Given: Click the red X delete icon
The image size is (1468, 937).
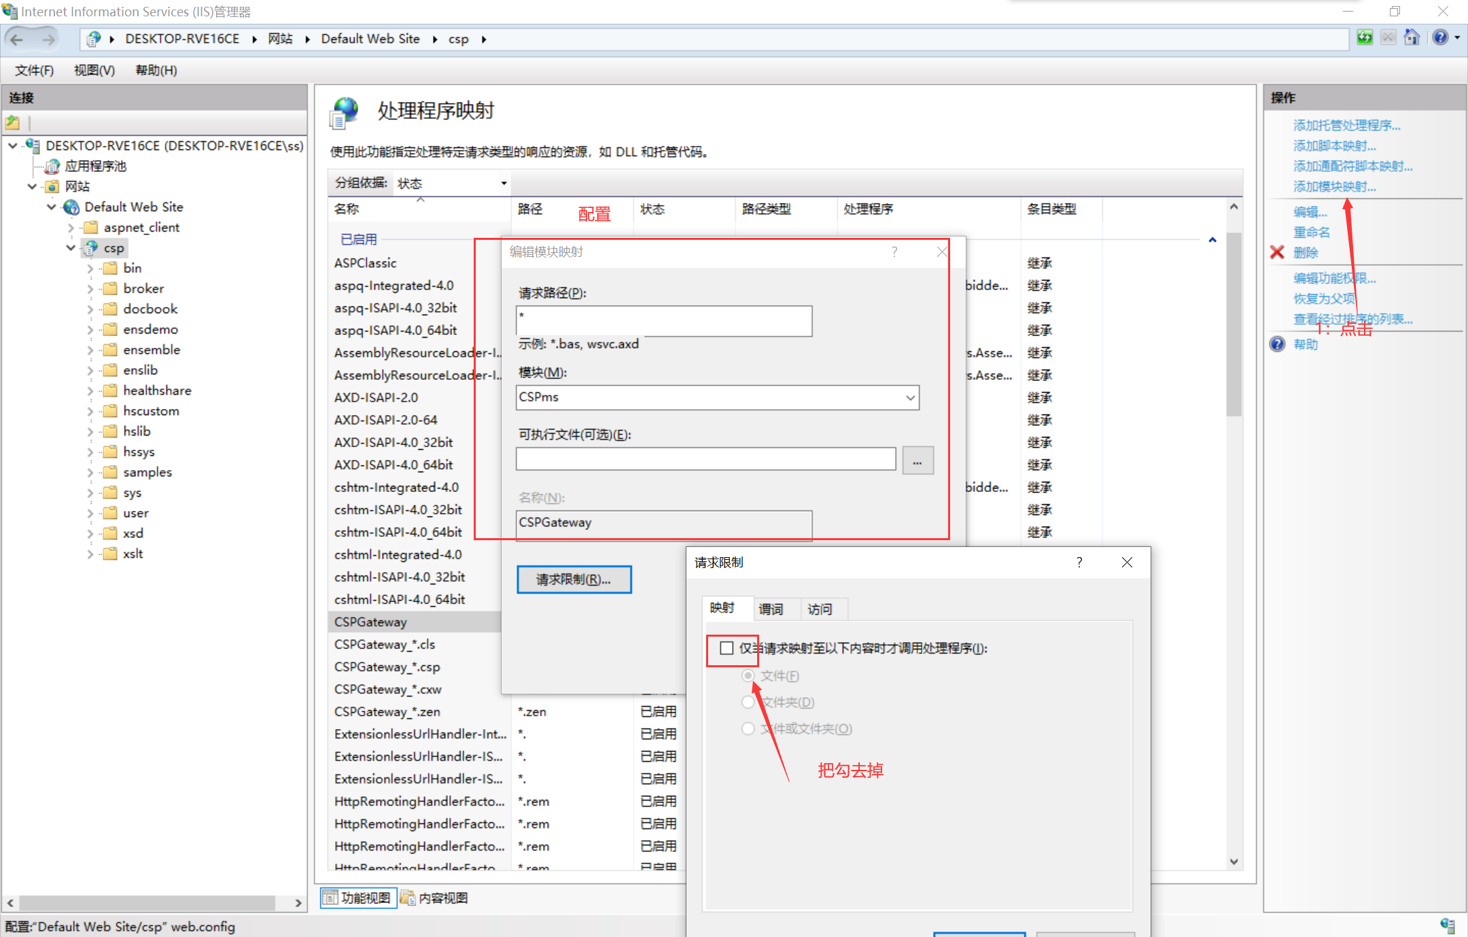Looking at the screenshot, I should click(x=1277, y=252).
